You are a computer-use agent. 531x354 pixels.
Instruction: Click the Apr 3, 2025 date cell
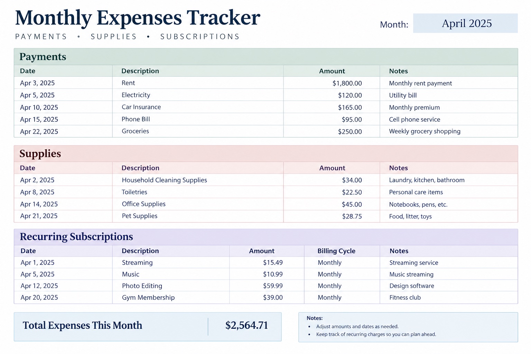63,83
